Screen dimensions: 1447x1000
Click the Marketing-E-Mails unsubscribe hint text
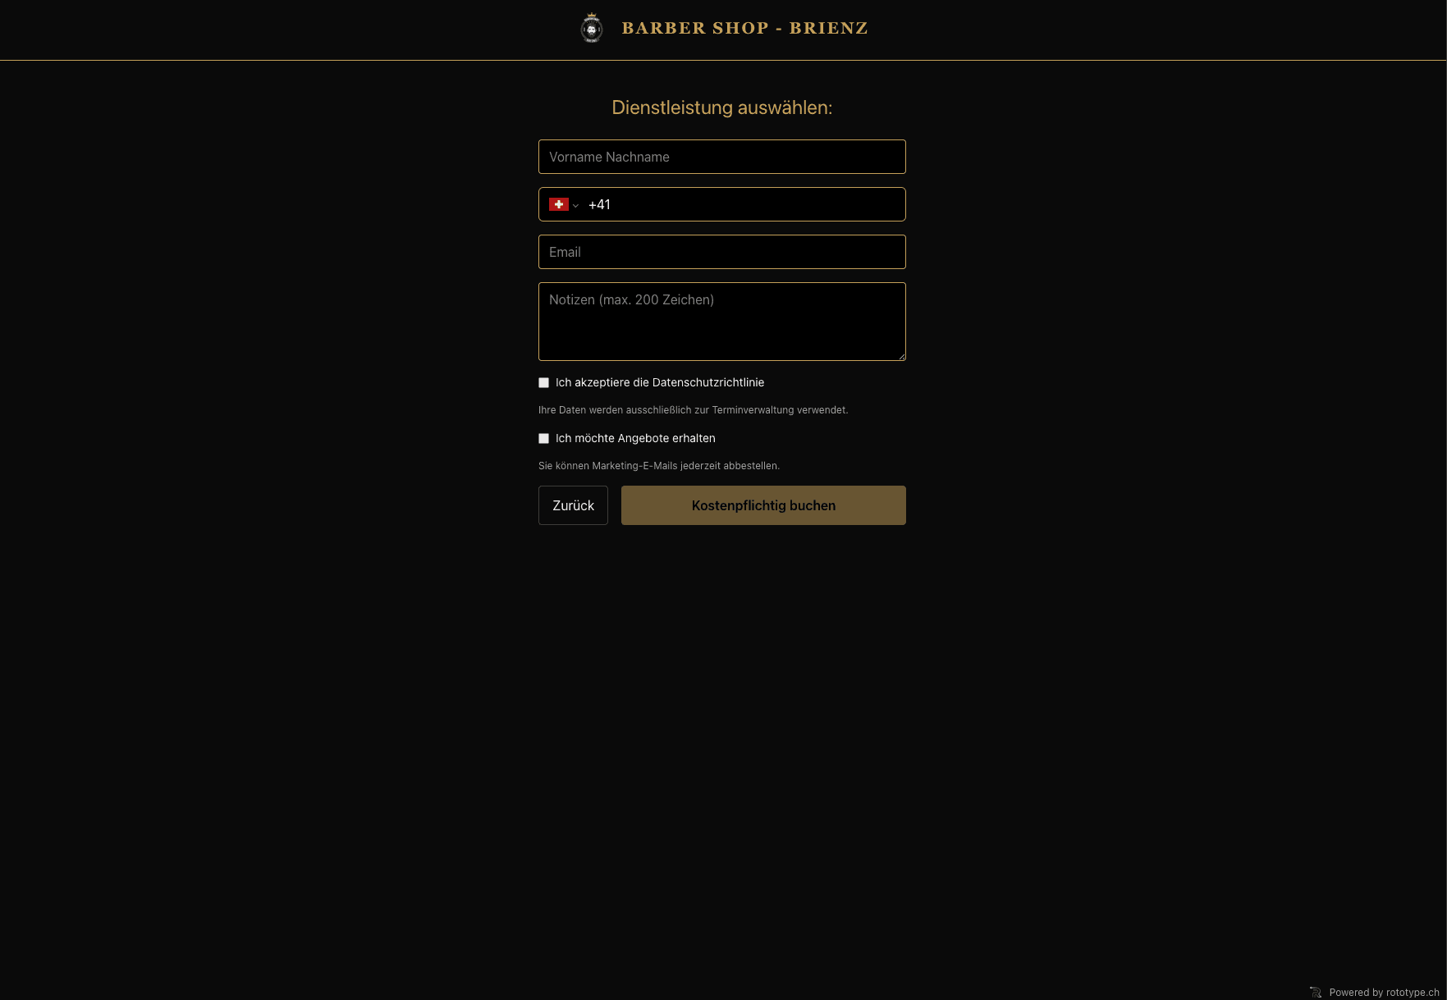point(658,465)
